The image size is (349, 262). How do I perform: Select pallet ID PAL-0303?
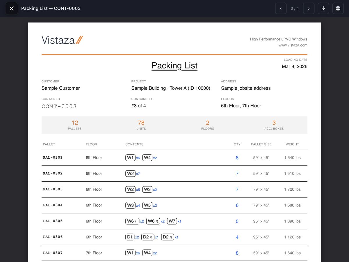[x=53, y=189]
